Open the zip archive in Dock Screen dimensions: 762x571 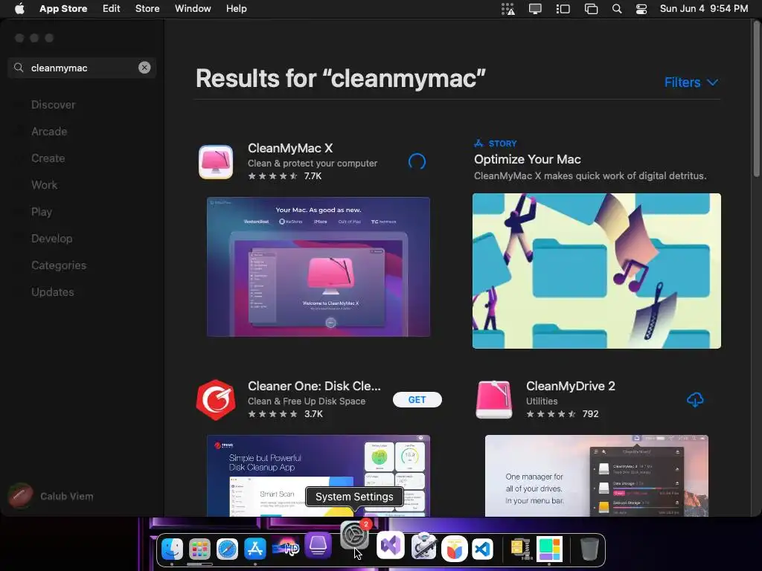pyautogui.click(x=520, y=549)
